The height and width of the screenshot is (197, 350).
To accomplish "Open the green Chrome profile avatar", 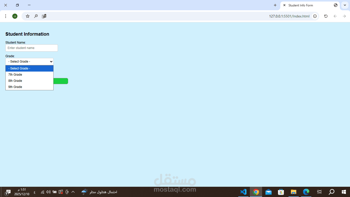I will tap(15, 16).
